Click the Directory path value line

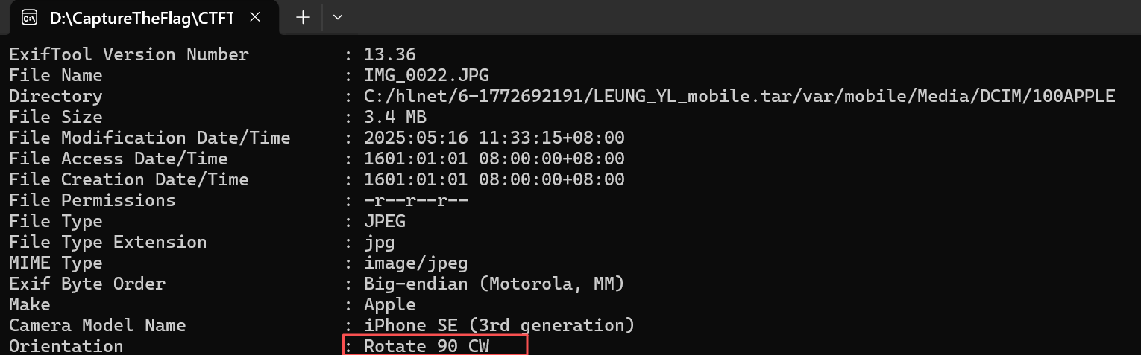click(x=739, y=96)
